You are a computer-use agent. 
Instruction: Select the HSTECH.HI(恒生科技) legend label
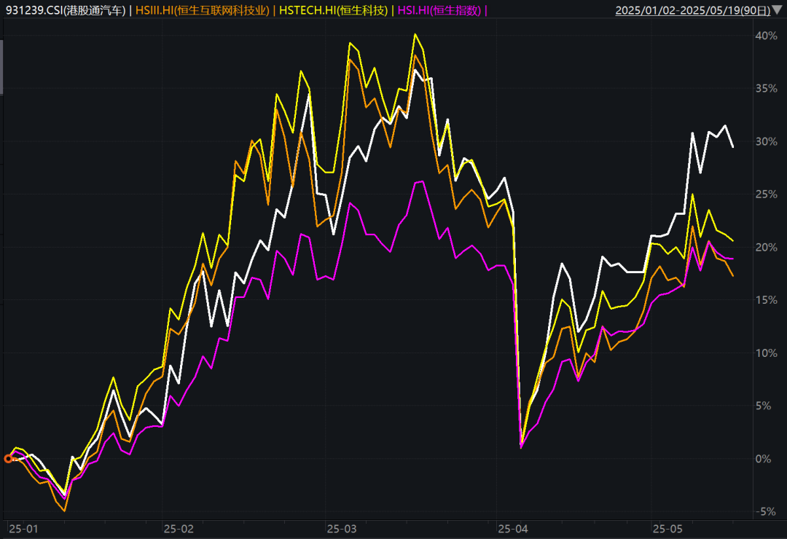coord(333,10)
